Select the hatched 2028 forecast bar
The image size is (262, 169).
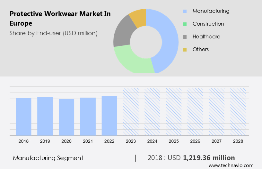point(238,112)
